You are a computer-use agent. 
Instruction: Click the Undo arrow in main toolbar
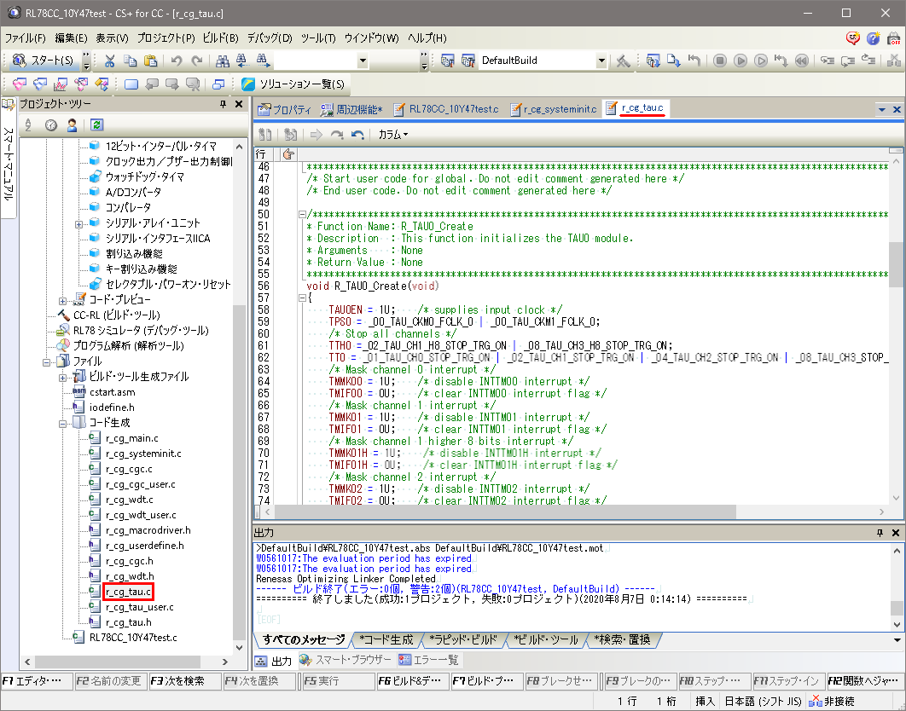(177, 61)
